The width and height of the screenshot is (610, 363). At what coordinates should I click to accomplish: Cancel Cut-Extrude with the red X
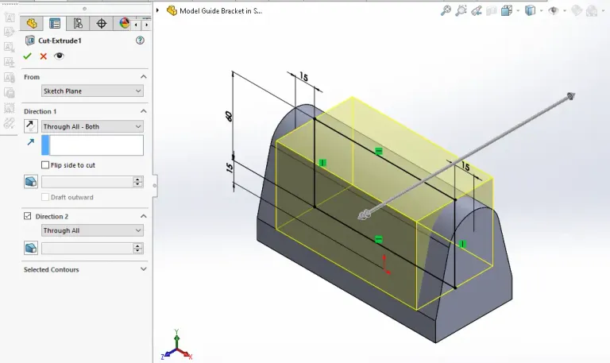pos(43,56)
